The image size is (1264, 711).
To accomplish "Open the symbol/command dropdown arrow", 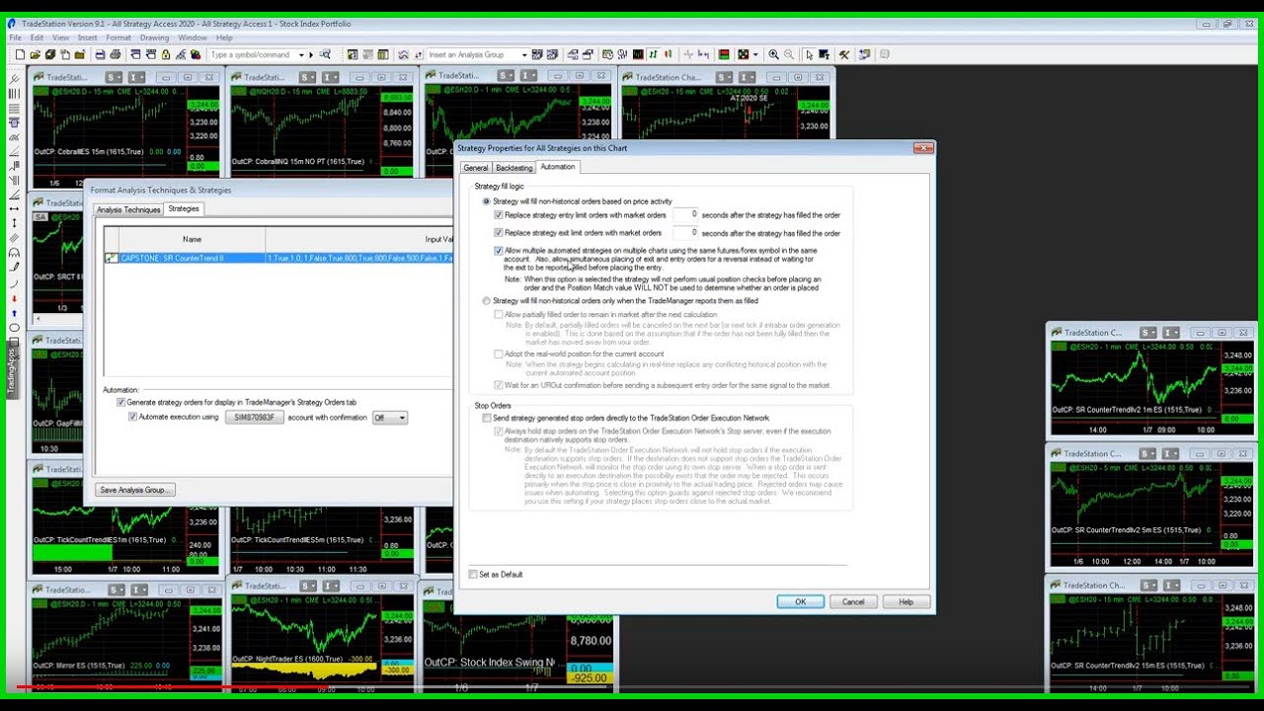I will 303,54.
